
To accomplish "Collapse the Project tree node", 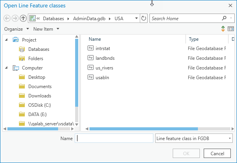I will click(7, 40).
